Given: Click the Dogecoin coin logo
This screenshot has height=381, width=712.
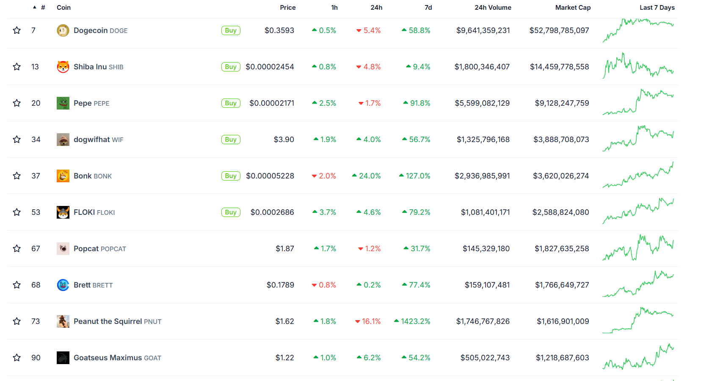Looking at the screenshot, I should pyautogui.click(x=63, y=30).
